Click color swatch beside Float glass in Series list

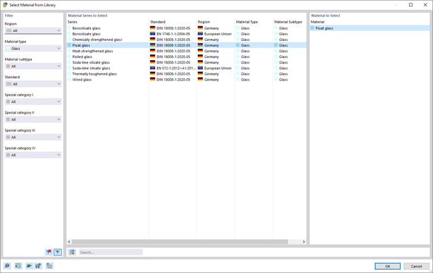(x=70, y=45)
